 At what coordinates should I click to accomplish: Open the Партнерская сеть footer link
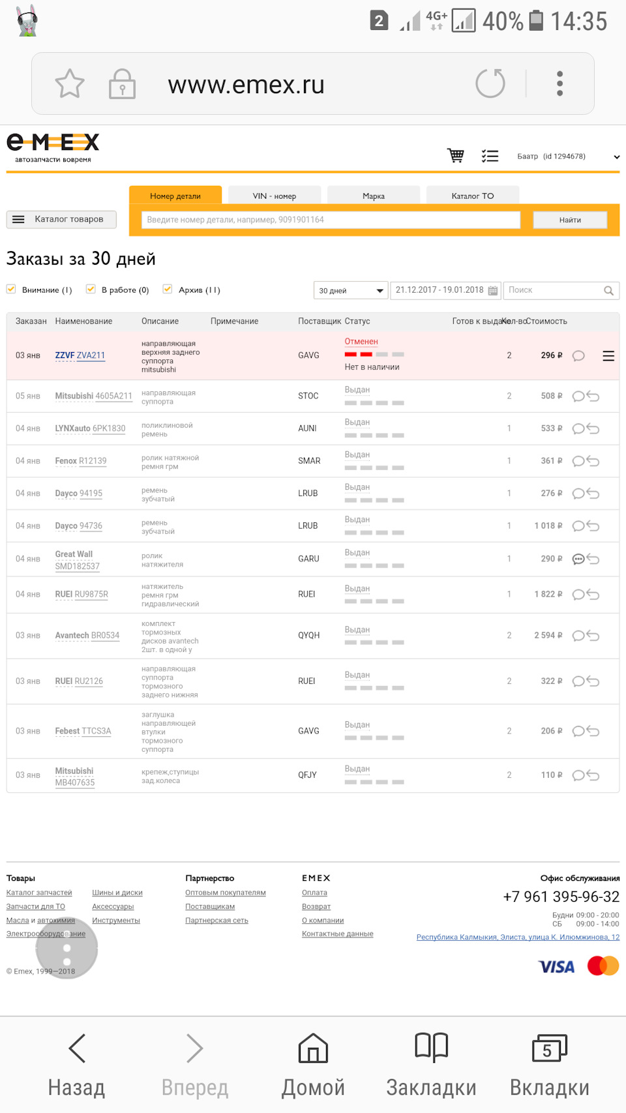[216, 920]
